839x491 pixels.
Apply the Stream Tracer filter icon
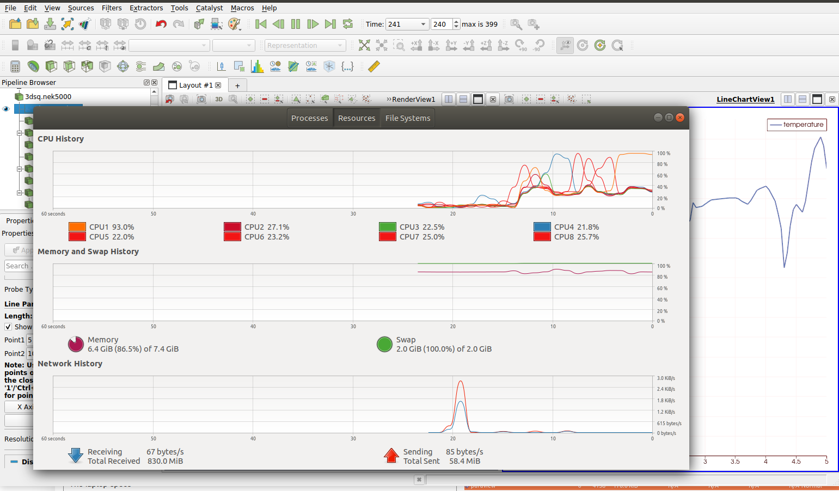141,66
